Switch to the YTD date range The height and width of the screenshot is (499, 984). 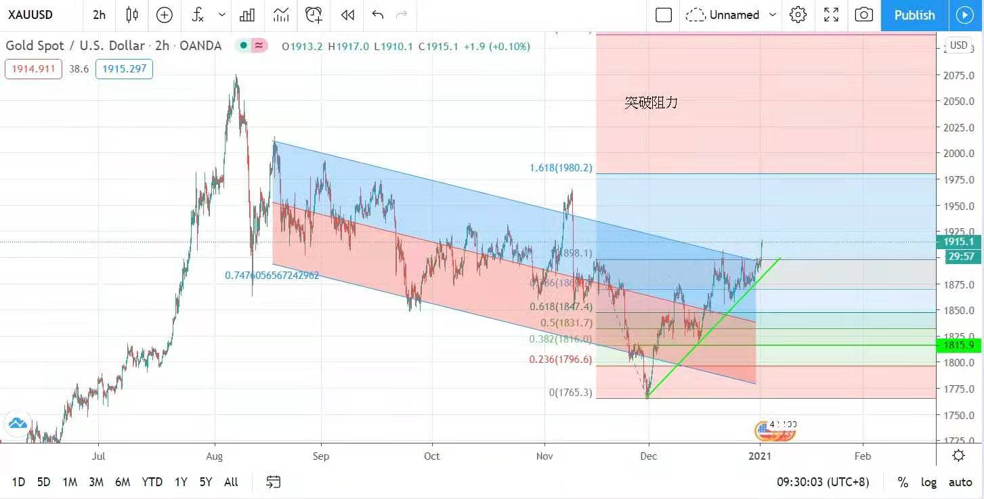(152, 482)
